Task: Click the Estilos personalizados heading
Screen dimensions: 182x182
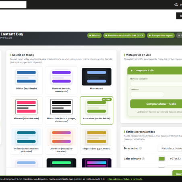Action: pos(141,132)
